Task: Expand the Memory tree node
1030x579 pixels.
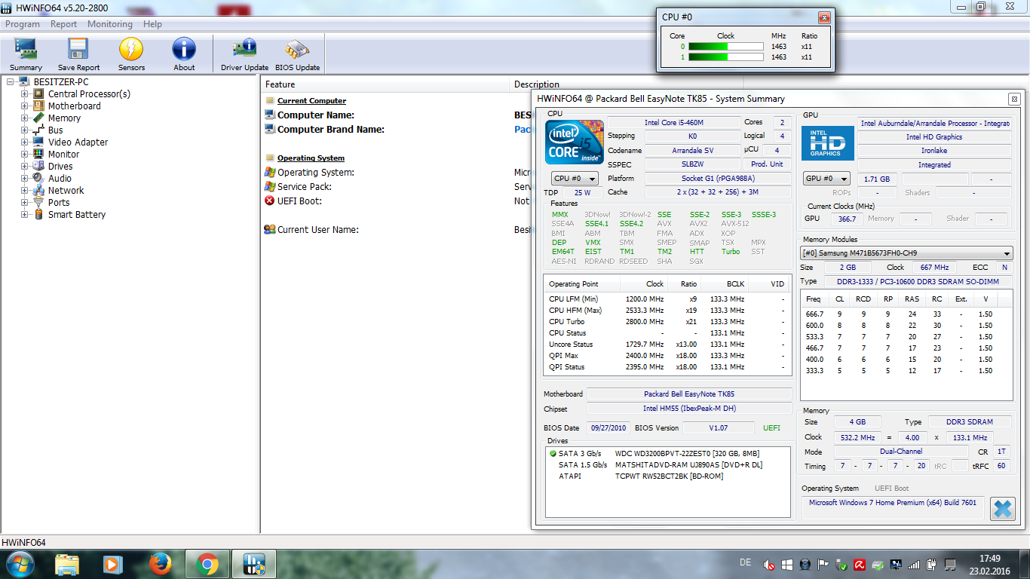Action: [25, 118]
